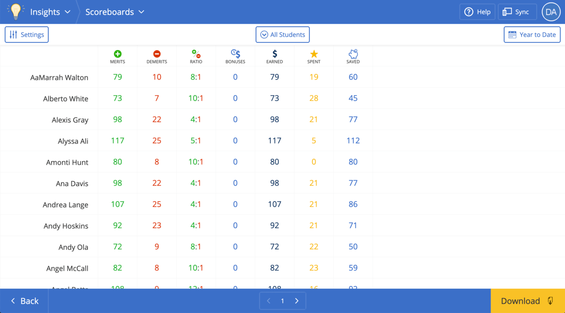Select the Ratio column icon
Screen dimensions: 565x313
[196, 53]
